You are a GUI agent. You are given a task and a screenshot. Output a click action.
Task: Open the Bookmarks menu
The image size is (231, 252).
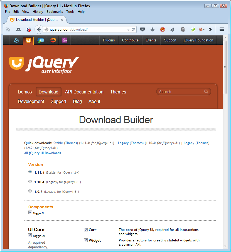[55, 12]
